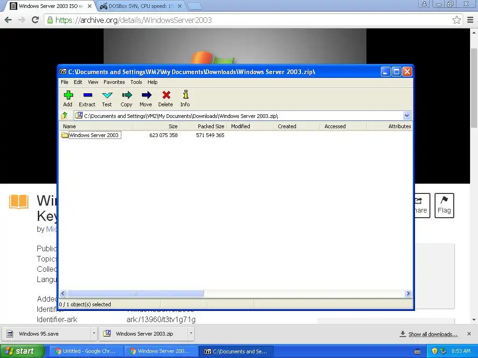This screenshot has height=358, width=478.
Task: Click Show all downloads link
Action: 433,334
